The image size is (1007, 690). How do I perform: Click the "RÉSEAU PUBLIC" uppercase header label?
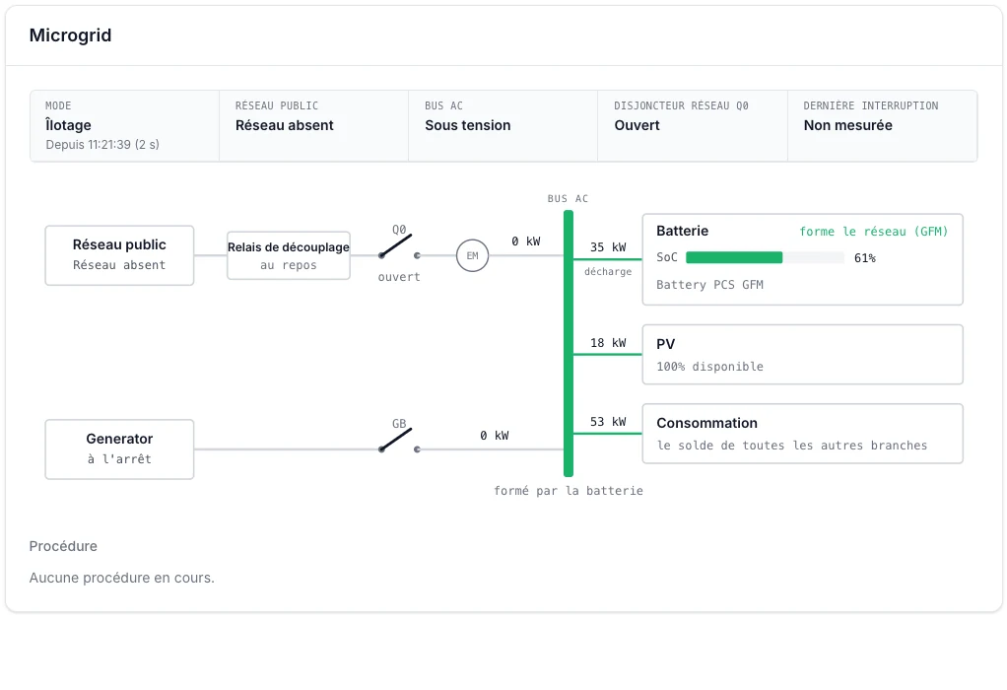click(x=277, y=106)
